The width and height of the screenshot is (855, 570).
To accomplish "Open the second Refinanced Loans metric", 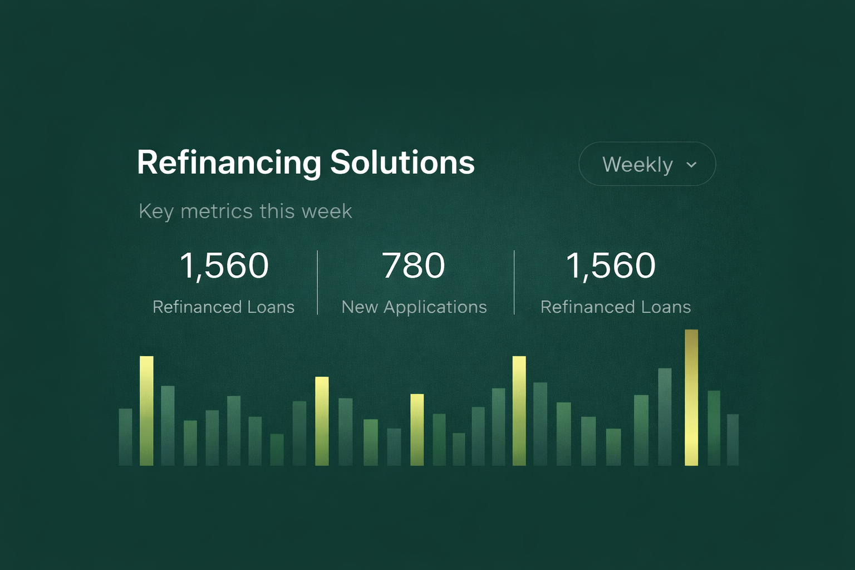I will (x=611, y=266).
